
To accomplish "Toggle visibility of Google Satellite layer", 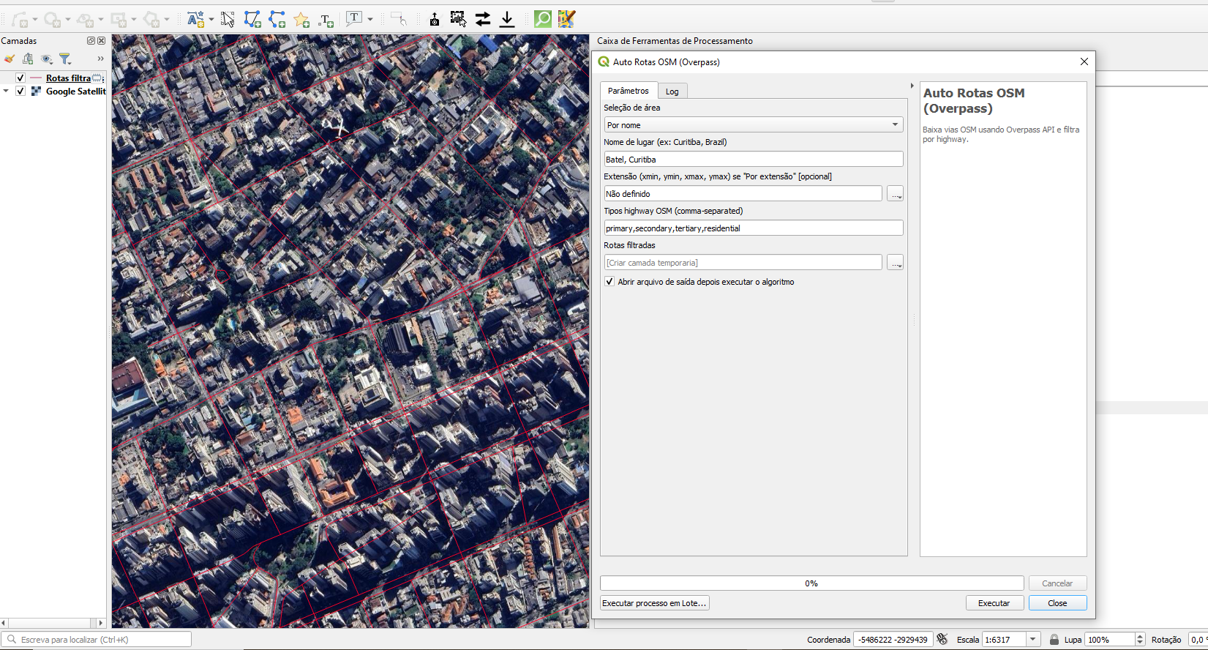I will (20, 91).
